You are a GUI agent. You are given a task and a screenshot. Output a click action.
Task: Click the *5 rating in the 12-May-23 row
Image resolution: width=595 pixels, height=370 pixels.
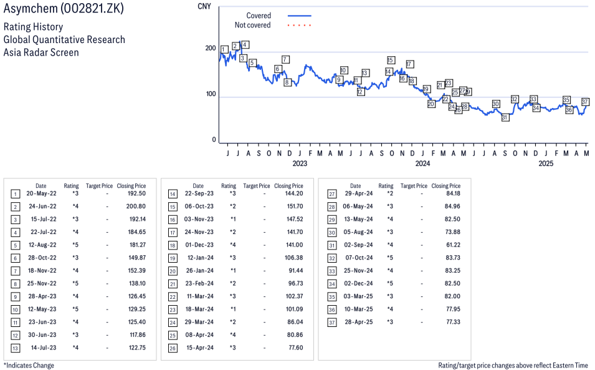coord(75,309)
